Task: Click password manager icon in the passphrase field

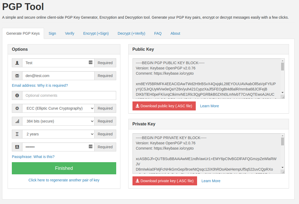Action: [91, 146]
